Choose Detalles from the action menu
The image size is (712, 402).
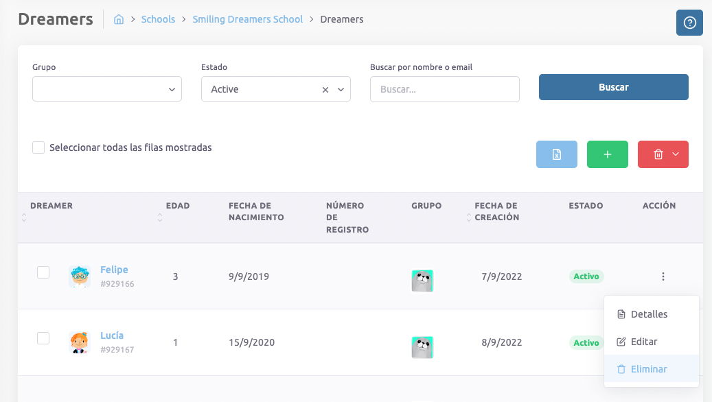point(649,314)
